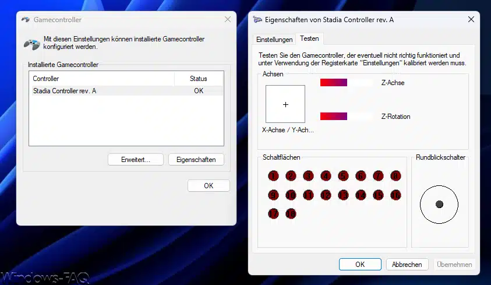Click button indicator 17 in Schaltflächen
491x285 pixels.
point(273,214)
